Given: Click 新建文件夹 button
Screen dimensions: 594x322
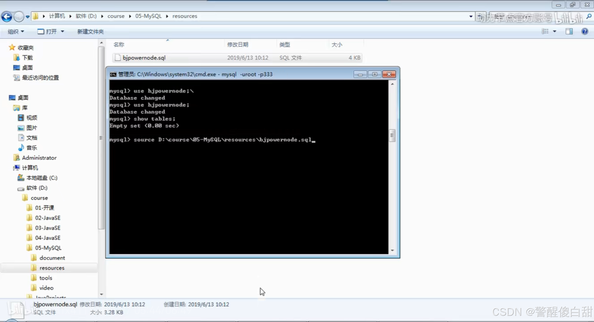Looking at the screenshot, I should pos(90,31).
